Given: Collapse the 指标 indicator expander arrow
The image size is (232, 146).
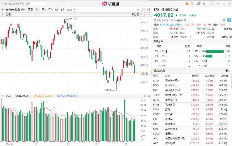Looking at the screenshot, I should [x=2, y=15].
